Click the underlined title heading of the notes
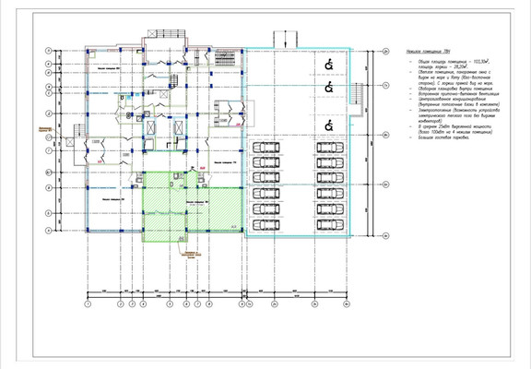 click(429, 52)
